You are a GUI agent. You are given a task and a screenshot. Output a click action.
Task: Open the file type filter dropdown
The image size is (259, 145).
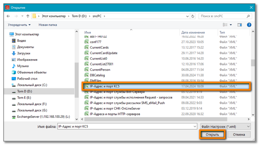click(x=225, y=126)
